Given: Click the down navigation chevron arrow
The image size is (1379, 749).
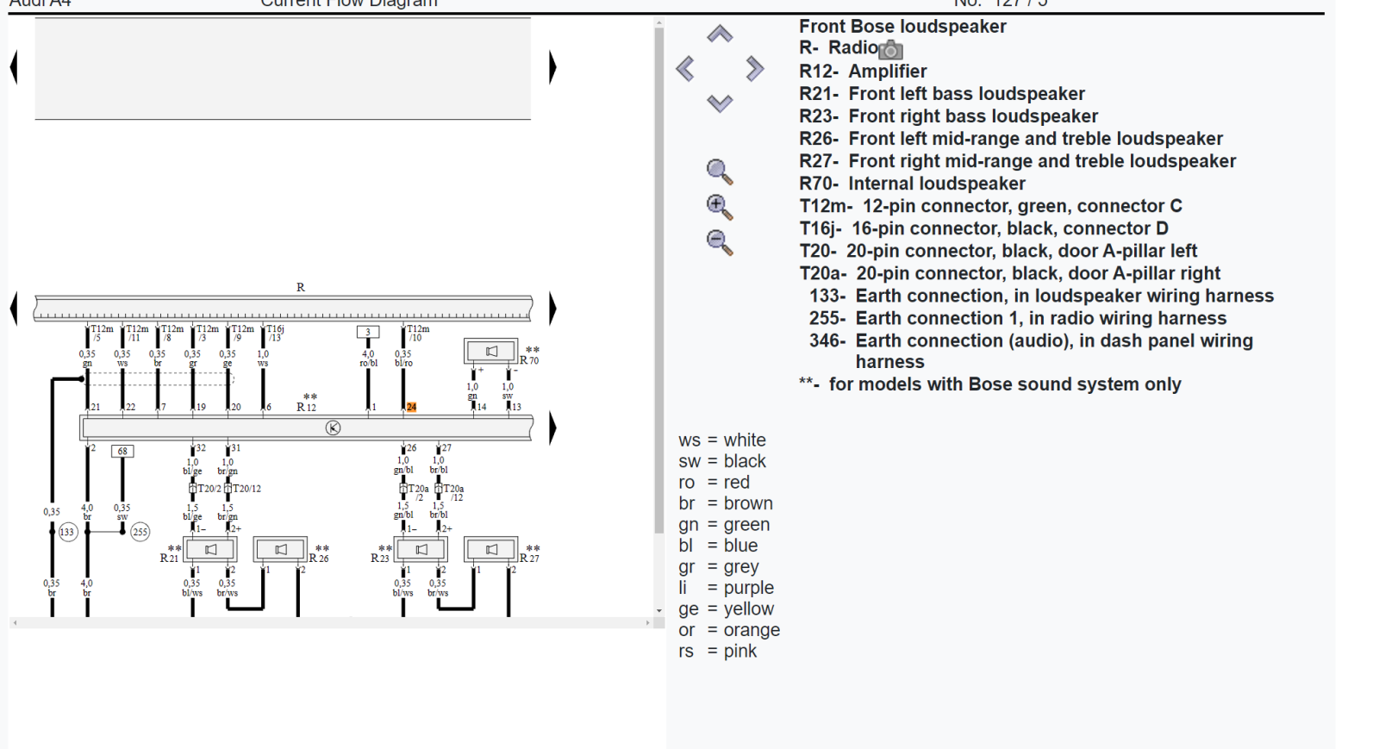Looking at the screenshot, I should 720,103.
